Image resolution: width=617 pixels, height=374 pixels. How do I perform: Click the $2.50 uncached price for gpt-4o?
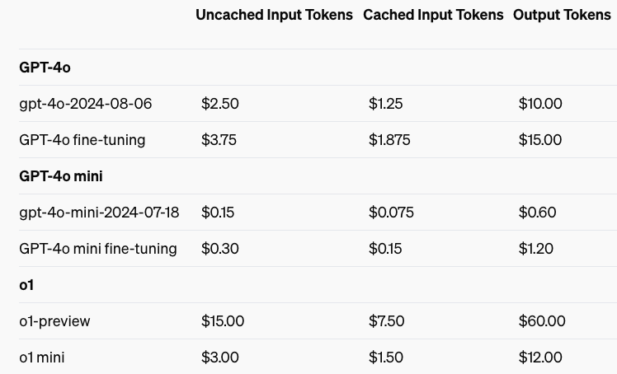coord(220,104)
